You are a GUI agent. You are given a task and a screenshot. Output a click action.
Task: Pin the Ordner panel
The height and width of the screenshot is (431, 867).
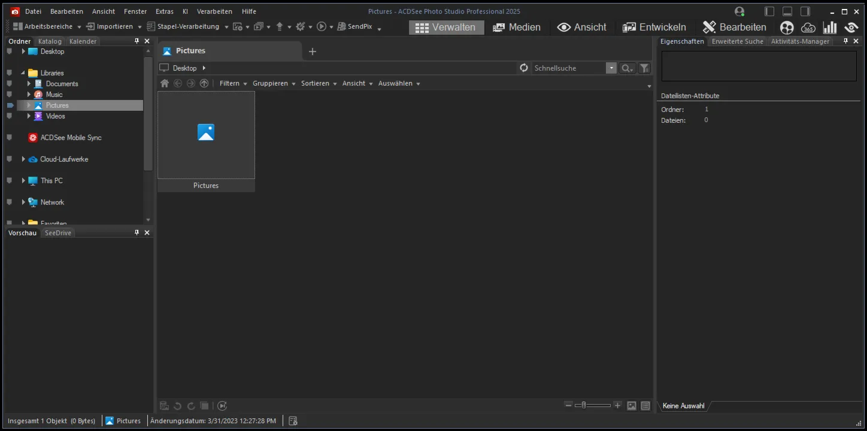[137, 41]
